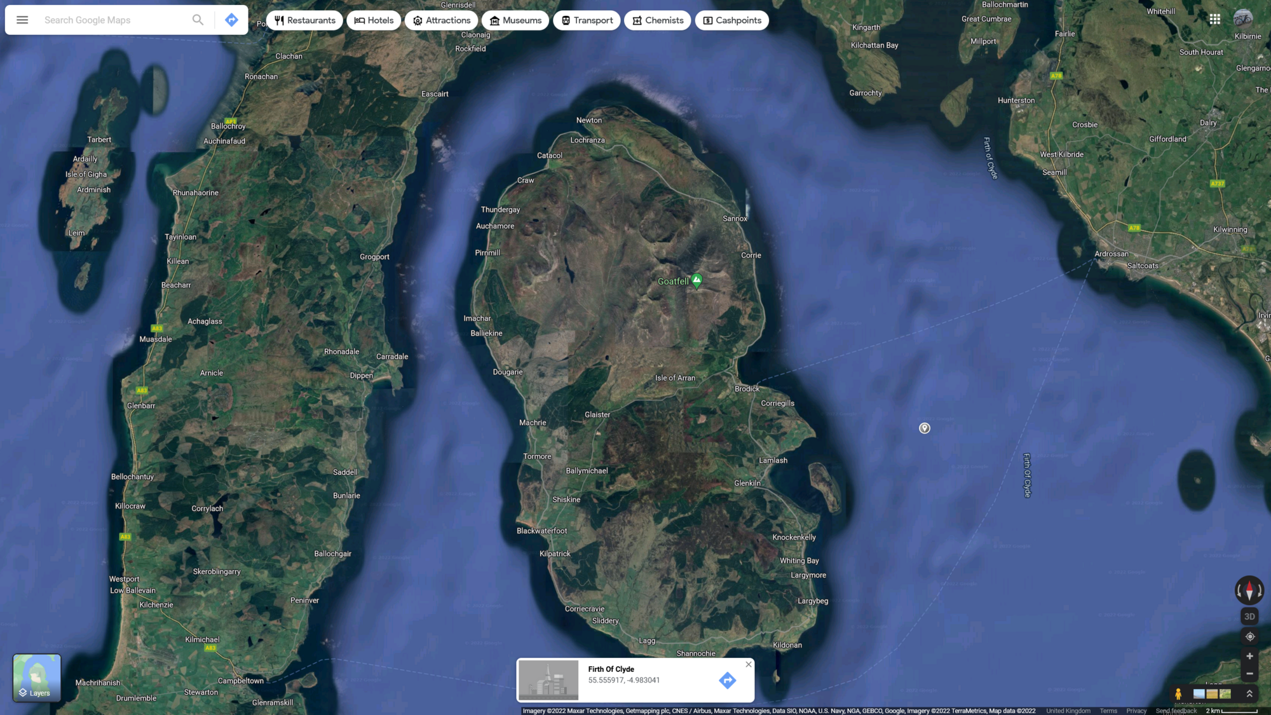Open Send feedback link
Viewport: 1271px width, 715px height.
coord(1176,711)
